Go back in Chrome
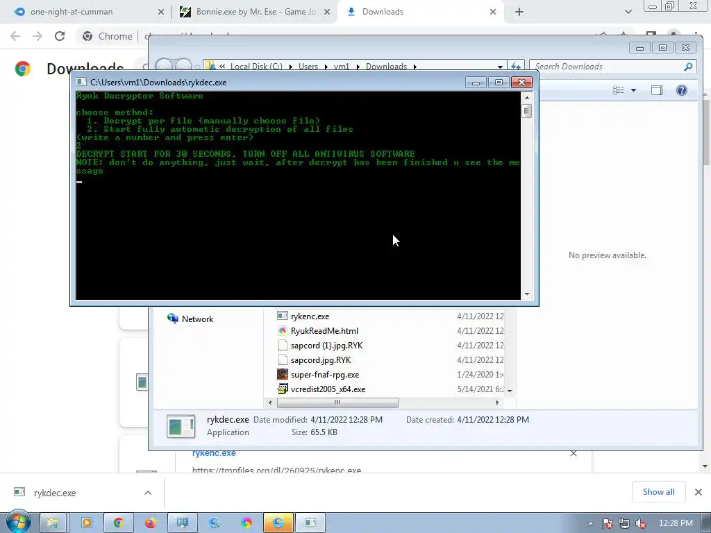711x533 pixels. [x=15, y=36]
